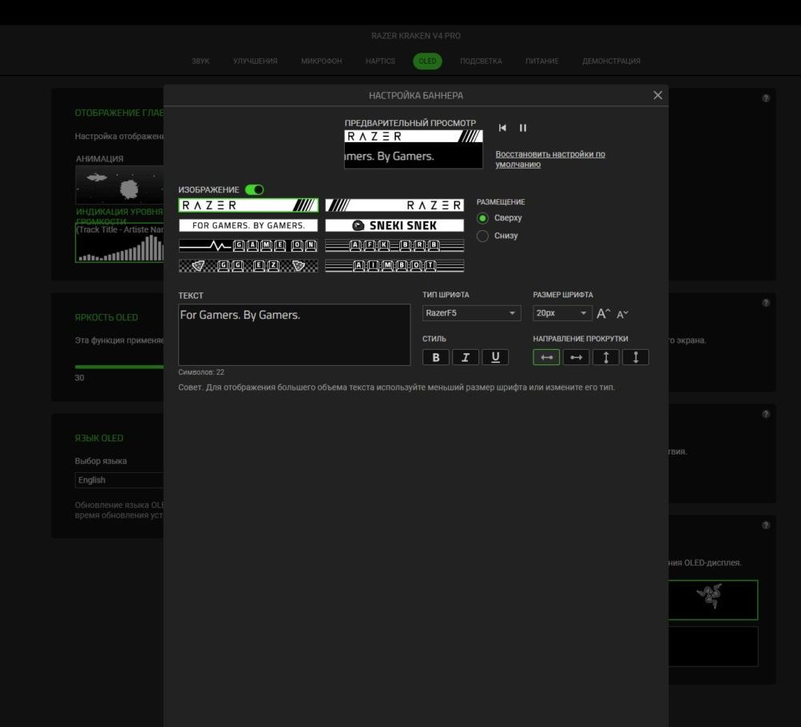Restart the banner preview from the beginning
This screenshot has width=801, height=727.
tap(502, 128)
